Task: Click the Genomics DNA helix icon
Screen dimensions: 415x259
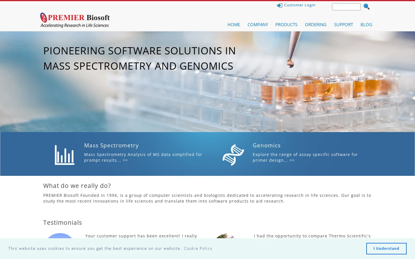Action: pos(233,155)
